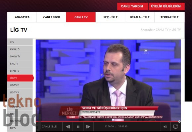Viewport: 192px width, 132px height.
Task: Open the SEÇ - İZLE tab
Action: pyautogui.click(x=110, y=17)
